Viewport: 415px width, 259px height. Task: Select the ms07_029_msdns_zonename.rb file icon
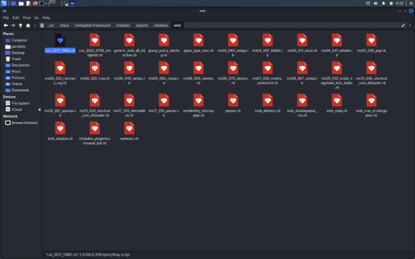point(267,68)
